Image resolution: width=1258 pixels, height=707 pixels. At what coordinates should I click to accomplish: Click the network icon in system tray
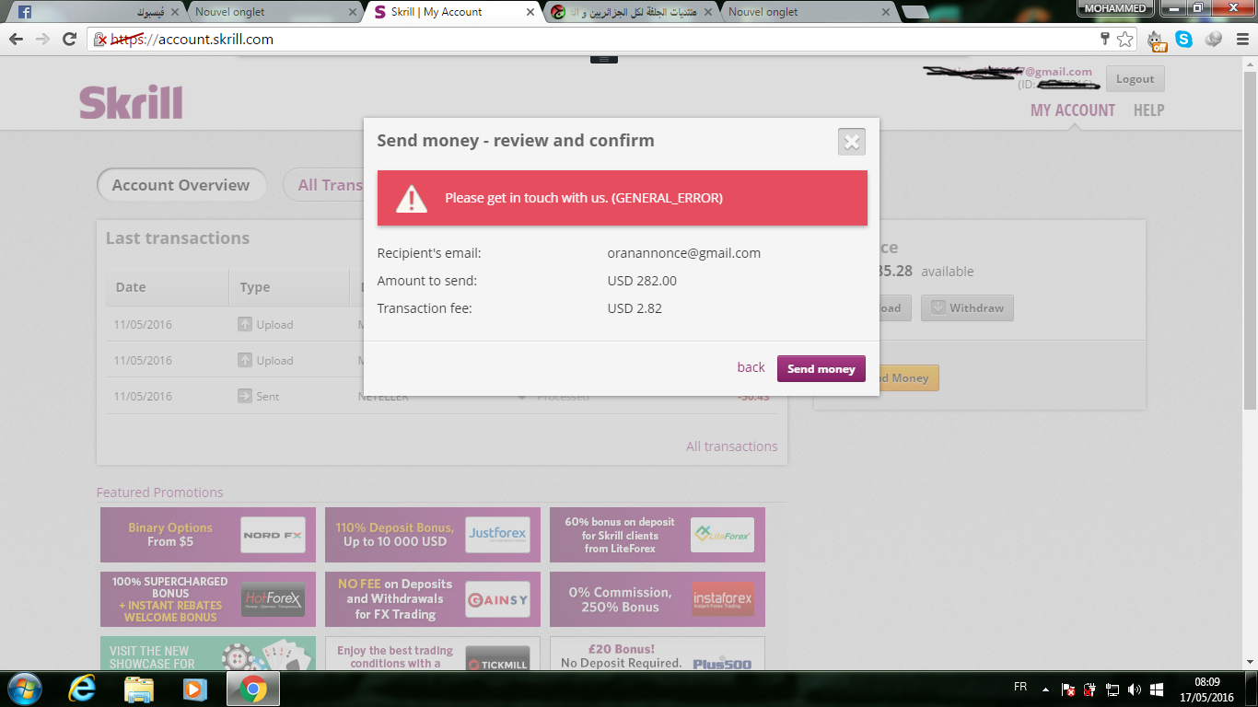coord(1112,689)
